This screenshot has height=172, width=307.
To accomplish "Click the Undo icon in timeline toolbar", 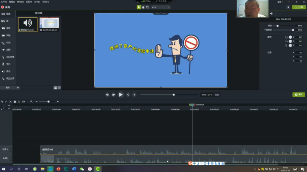I will pyautogui.click(x=2, y=101).
